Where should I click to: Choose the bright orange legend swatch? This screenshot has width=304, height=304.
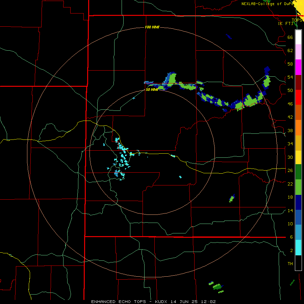pos(298,128)
